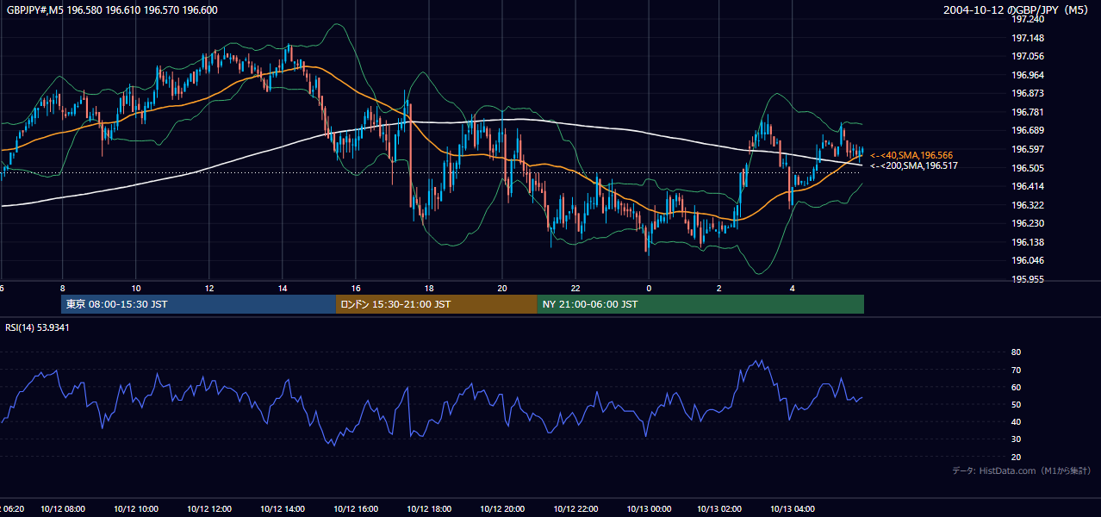Select the NY 21:00-06:00 JST session bar
The width and height of the screenshot is (1101, 517).
pos(700,304)
